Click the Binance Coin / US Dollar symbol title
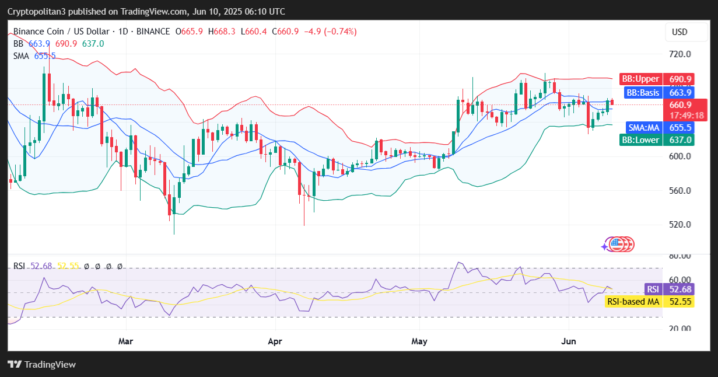The width and height of the screenshot is (718, 377). (61, 32)
